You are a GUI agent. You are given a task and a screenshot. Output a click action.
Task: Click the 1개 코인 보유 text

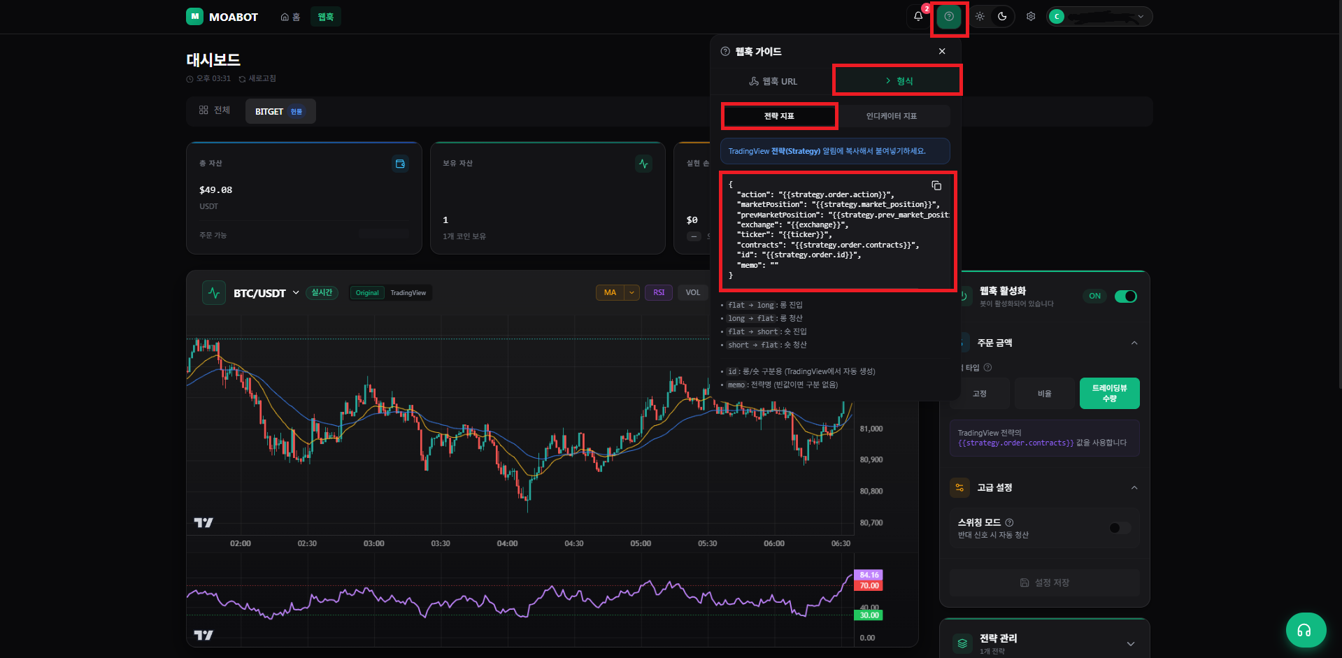coord(464,236)
